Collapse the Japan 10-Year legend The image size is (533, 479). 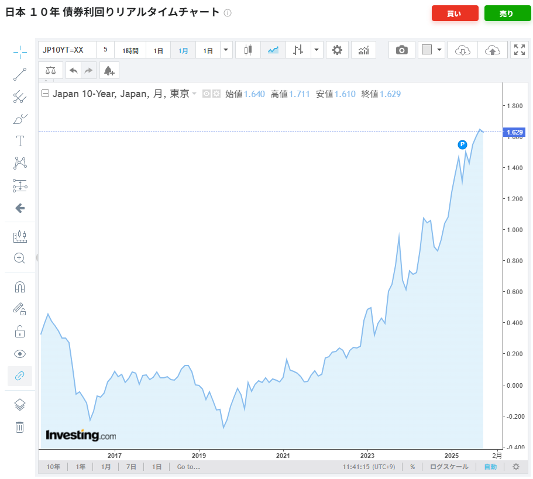pos(45,94)
